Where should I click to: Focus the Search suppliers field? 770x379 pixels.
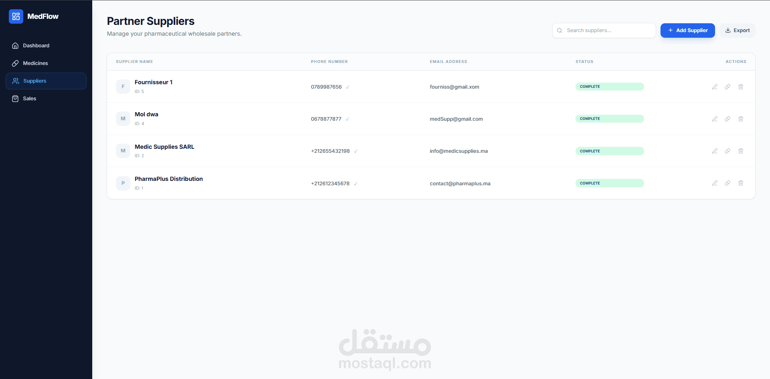click(x=604, y=30)
